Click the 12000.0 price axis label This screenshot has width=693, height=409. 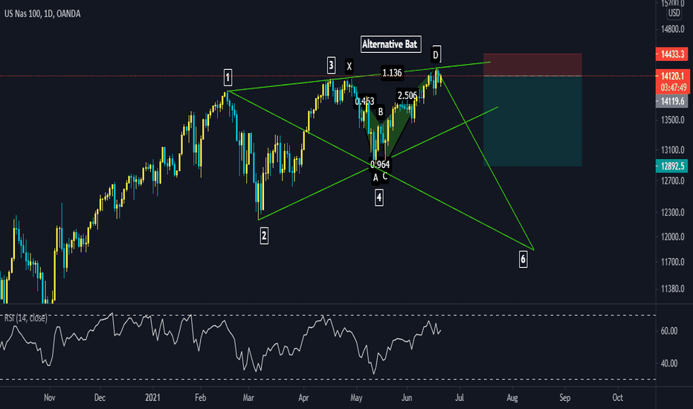click(673, 237)
